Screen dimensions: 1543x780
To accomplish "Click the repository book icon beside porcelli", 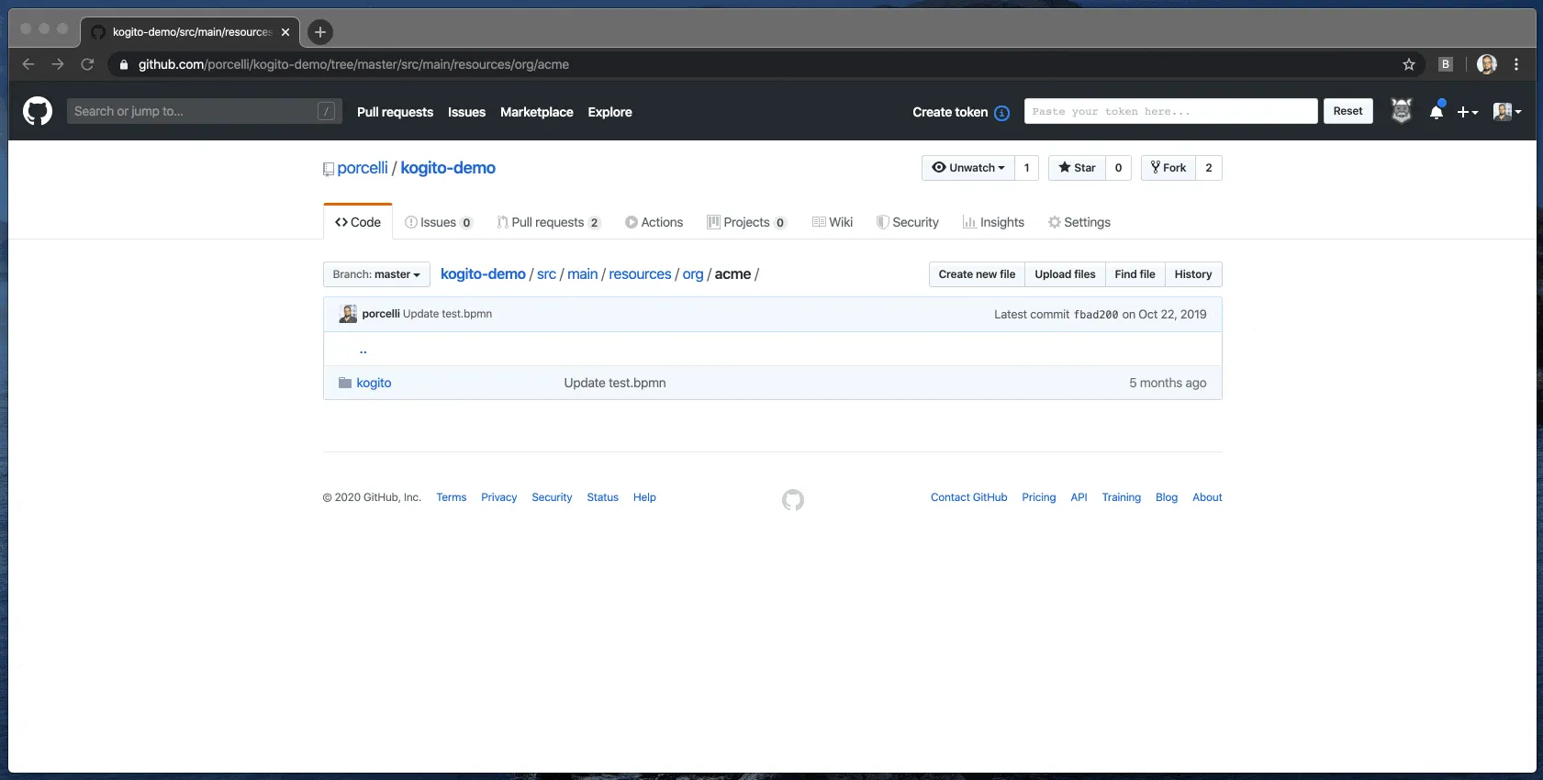I will (329, 169).
